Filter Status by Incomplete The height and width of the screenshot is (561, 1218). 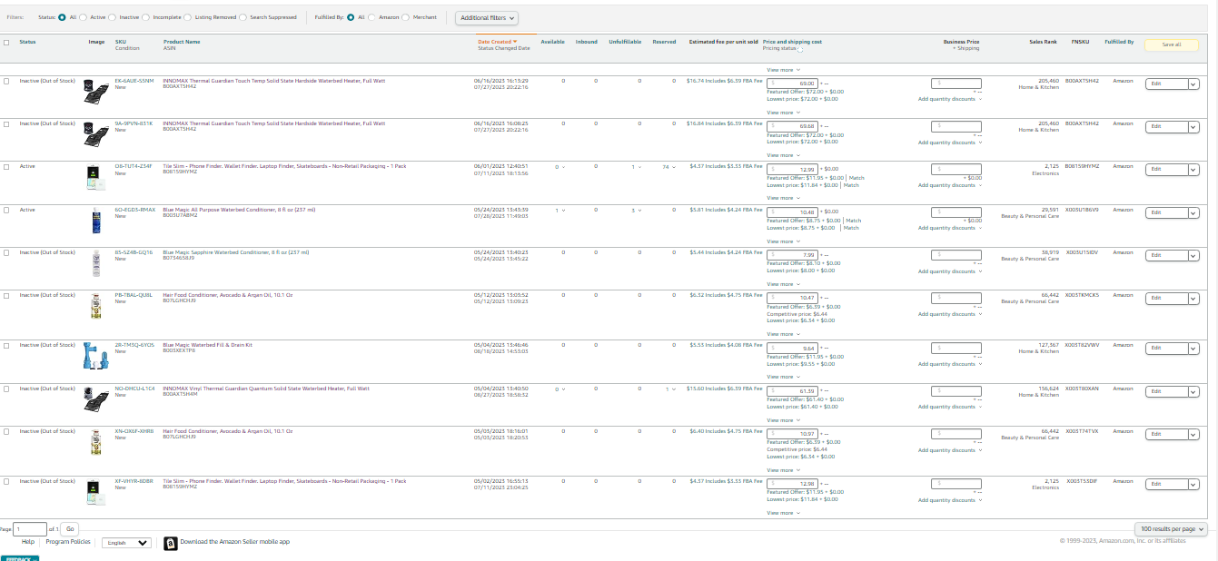pyautogui.click(x=147, y=17)
